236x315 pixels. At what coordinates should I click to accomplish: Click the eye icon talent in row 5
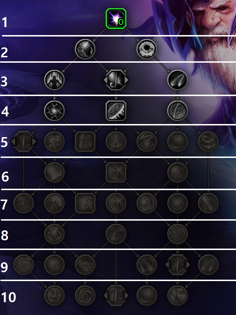147,141
